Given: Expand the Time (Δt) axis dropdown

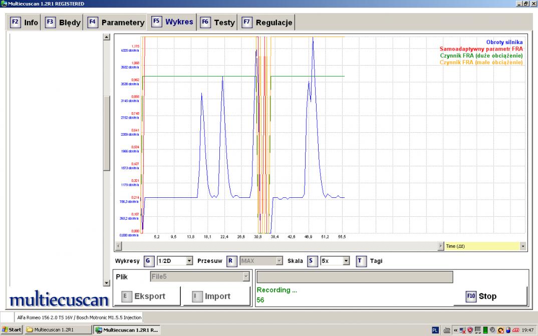Looking at the screenshot, I should click(x=523, y=246).
